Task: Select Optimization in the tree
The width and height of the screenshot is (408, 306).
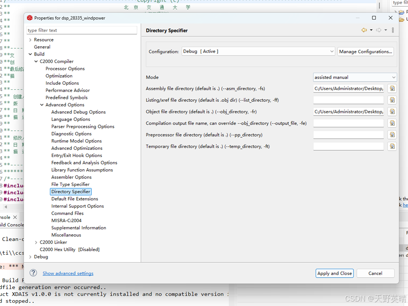Action: (x=59, y=76)
